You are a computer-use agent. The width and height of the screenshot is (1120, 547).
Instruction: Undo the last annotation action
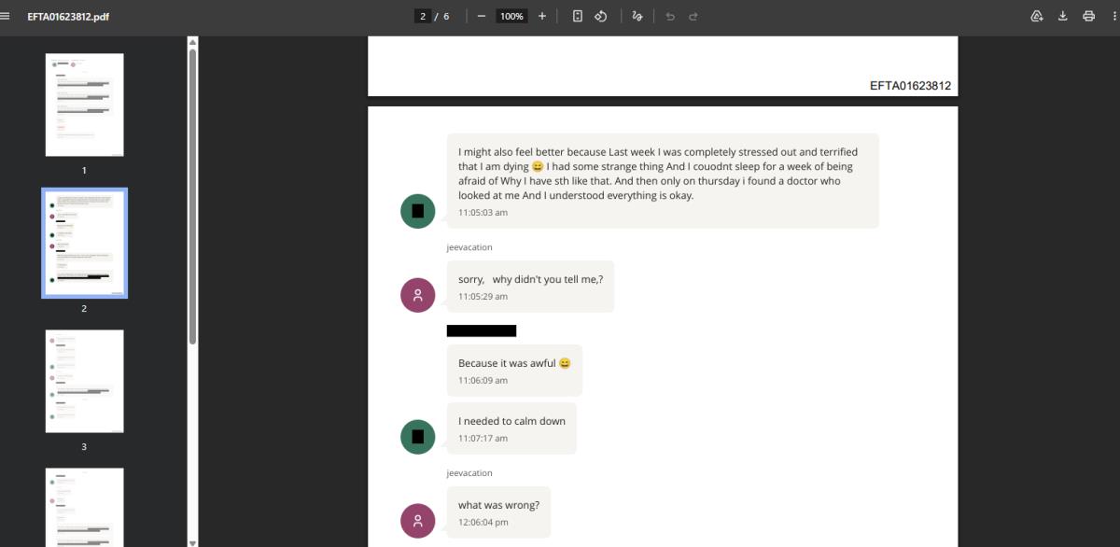click(668, 16)
